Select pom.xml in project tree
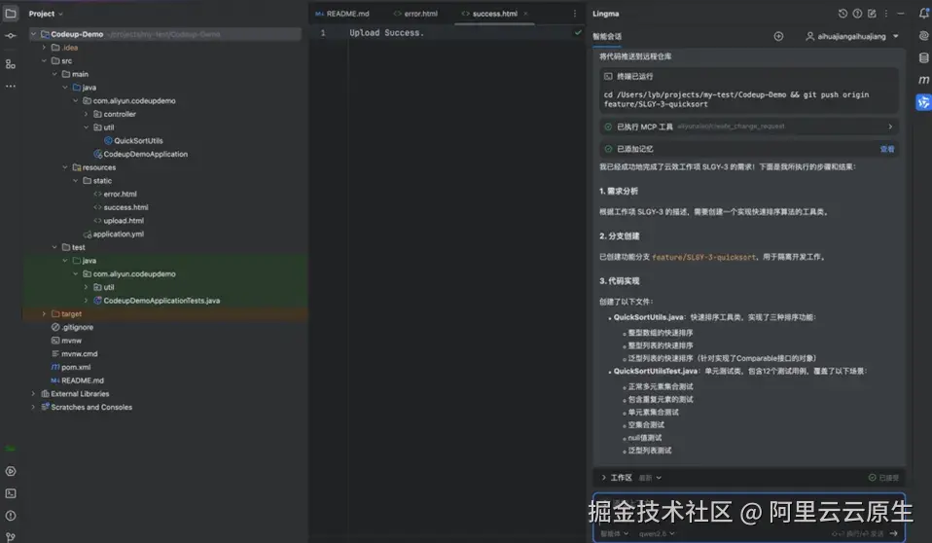 [76, 368]
